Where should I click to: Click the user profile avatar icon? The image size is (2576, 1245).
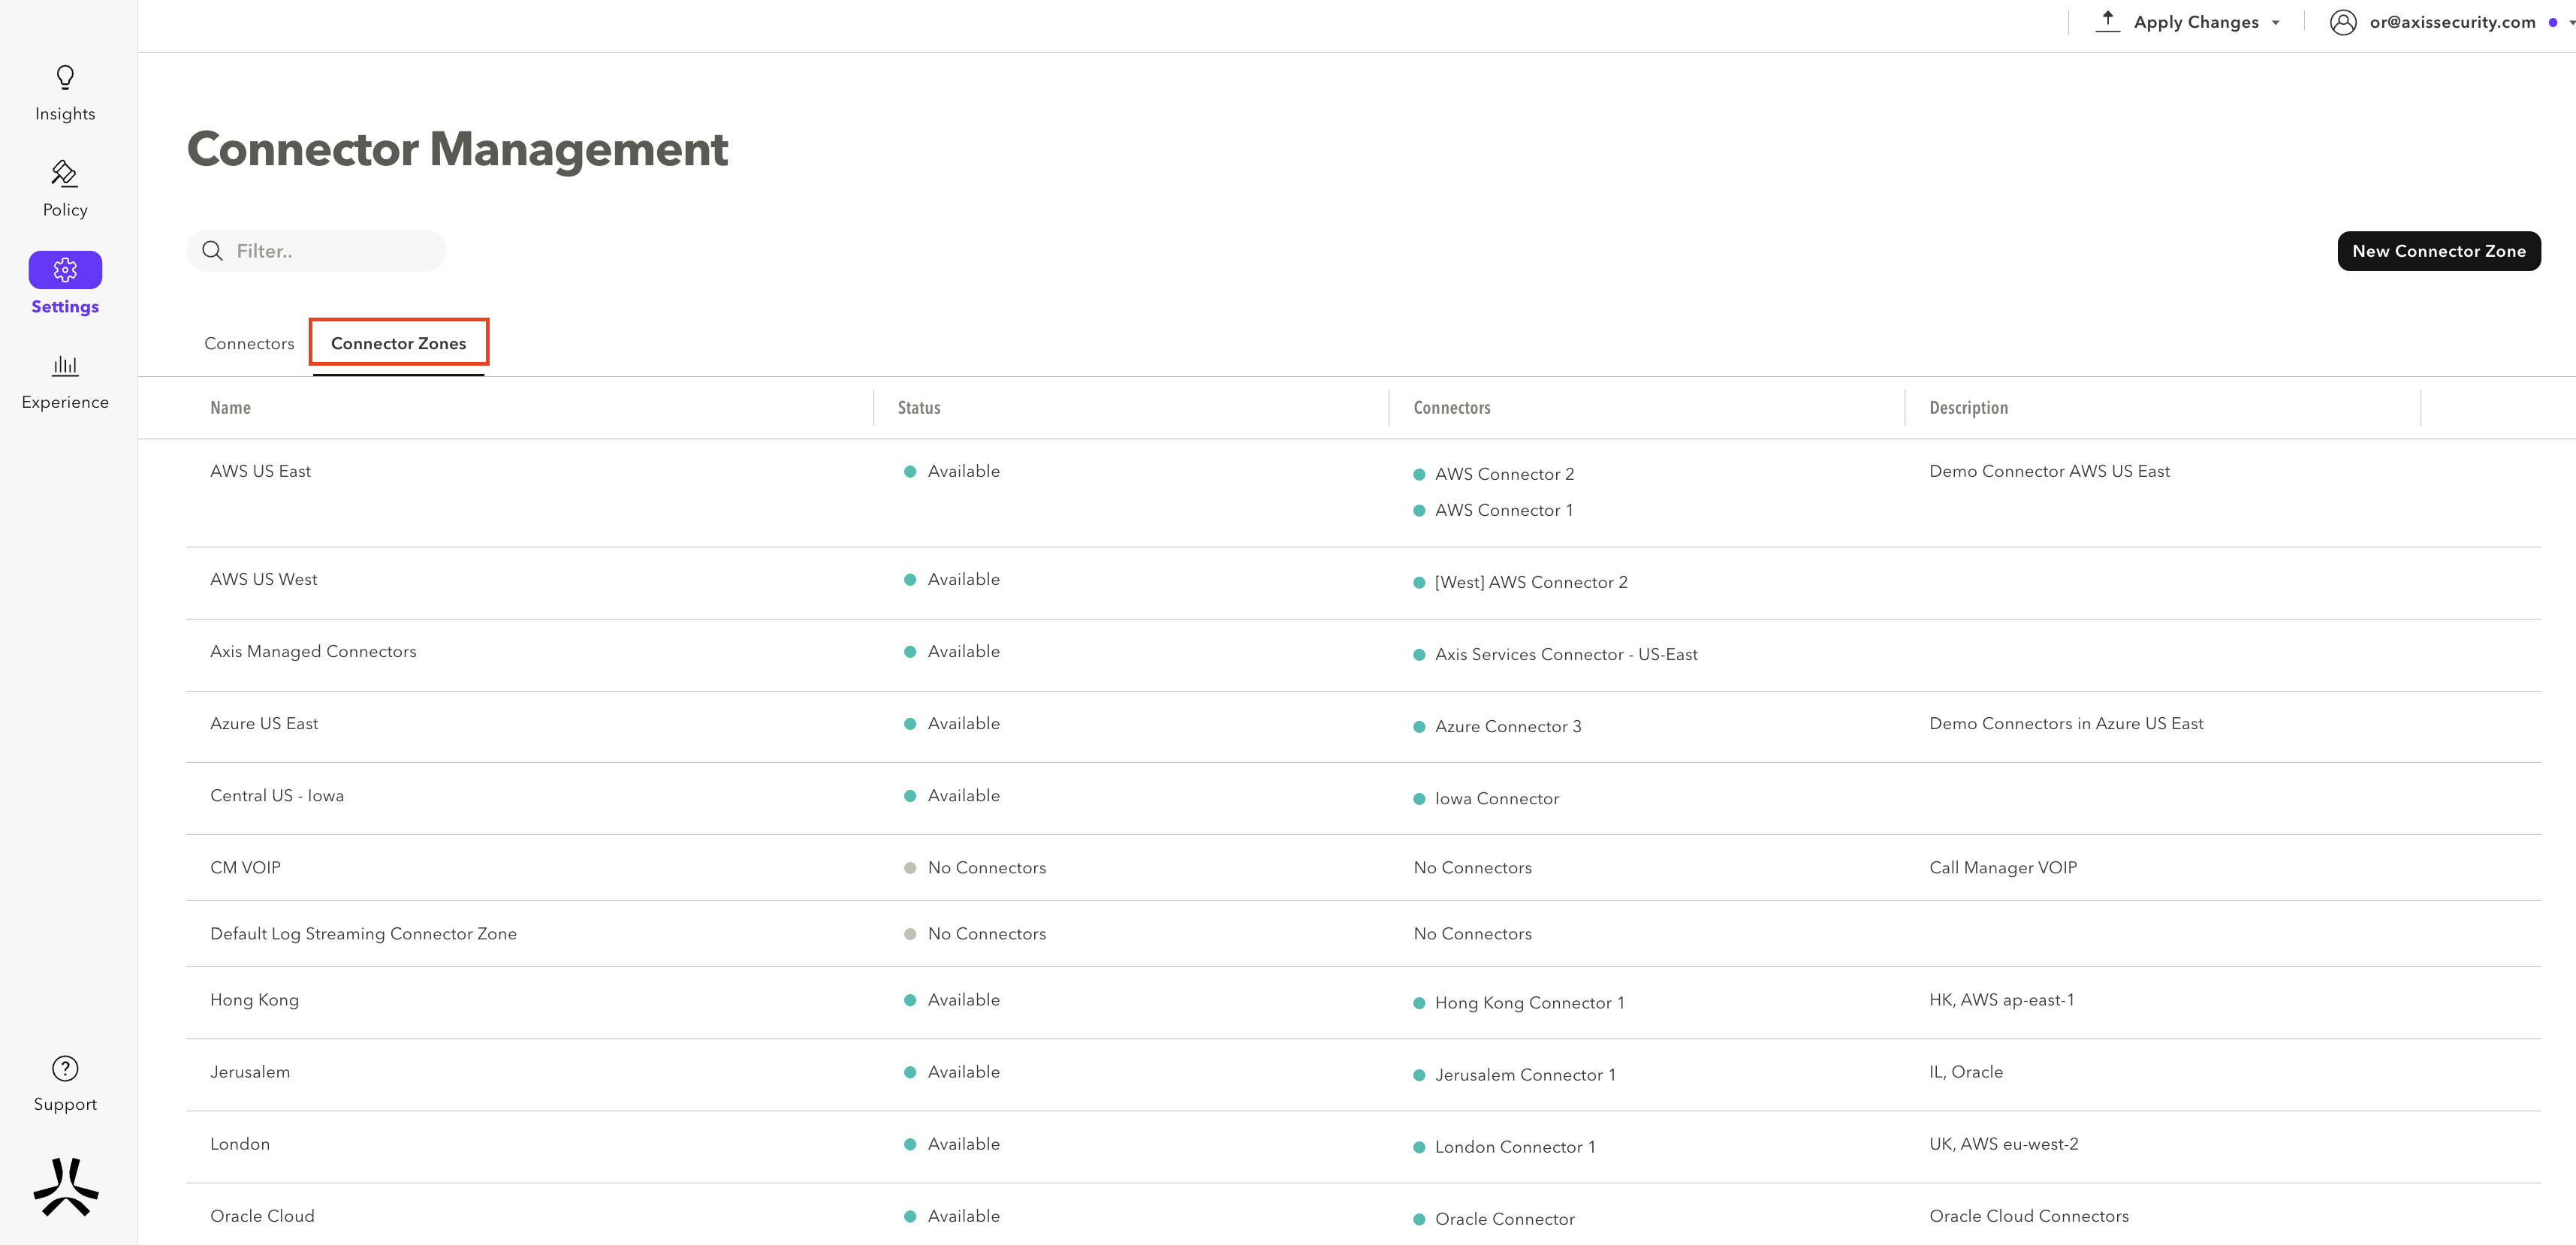pos(2342,22)
